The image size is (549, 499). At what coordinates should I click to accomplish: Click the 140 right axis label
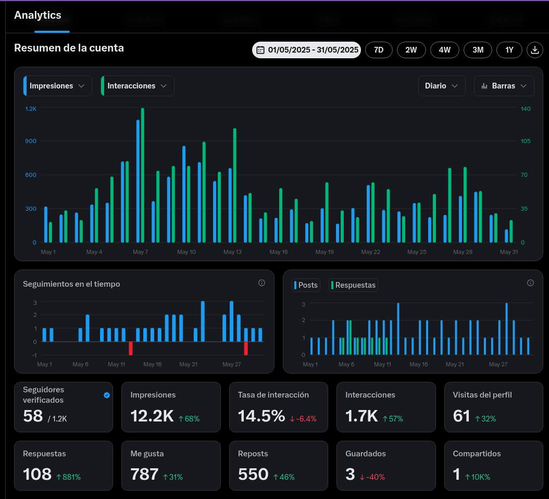coord(526,109)
